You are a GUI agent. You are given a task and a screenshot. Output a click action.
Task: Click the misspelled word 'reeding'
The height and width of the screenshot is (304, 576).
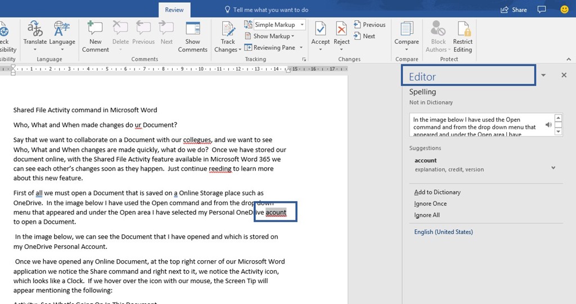coord(220,169)
